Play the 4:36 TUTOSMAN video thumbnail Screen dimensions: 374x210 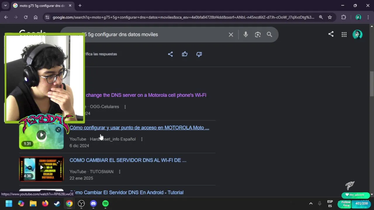pyautogui.click(x=41, y=169)
